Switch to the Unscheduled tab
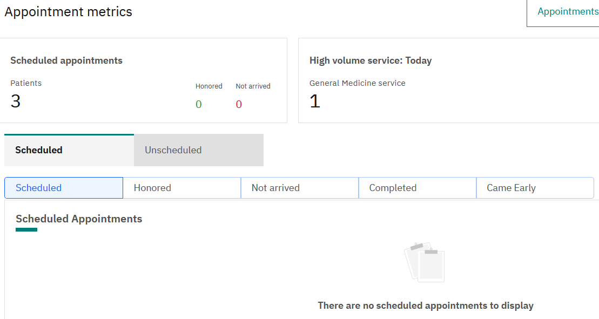This screenshot has height=319, width=599. tap(199, 150)
